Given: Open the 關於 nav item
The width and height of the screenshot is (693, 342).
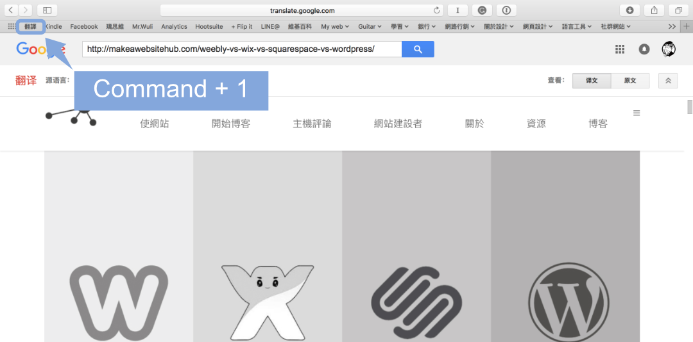Looking at the screenshot, I should pos(474,124).
